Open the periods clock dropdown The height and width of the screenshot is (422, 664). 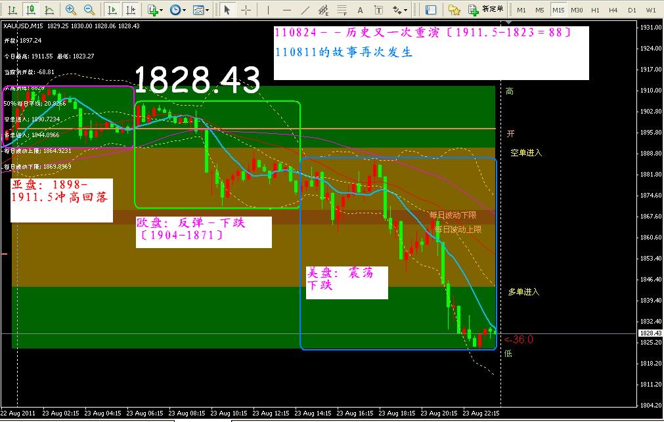click(x=177, y=10)
